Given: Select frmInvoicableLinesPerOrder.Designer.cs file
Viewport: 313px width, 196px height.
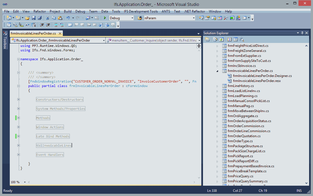Looking at the screenshot, I should [262, 76].
